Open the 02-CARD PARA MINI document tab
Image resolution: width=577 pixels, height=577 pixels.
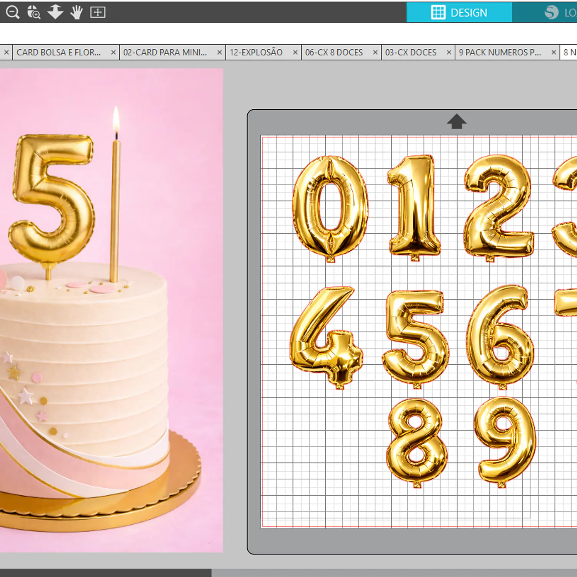(x=165, y=52)
